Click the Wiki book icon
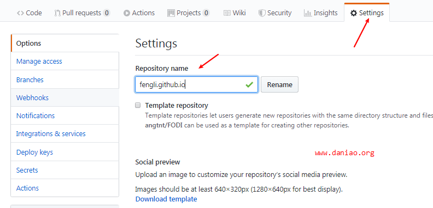 pos(227,13)
